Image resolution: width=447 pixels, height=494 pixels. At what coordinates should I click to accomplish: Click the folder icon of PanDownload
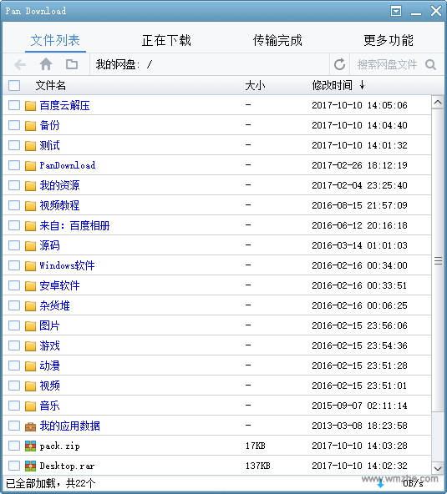tap(30, 166)
